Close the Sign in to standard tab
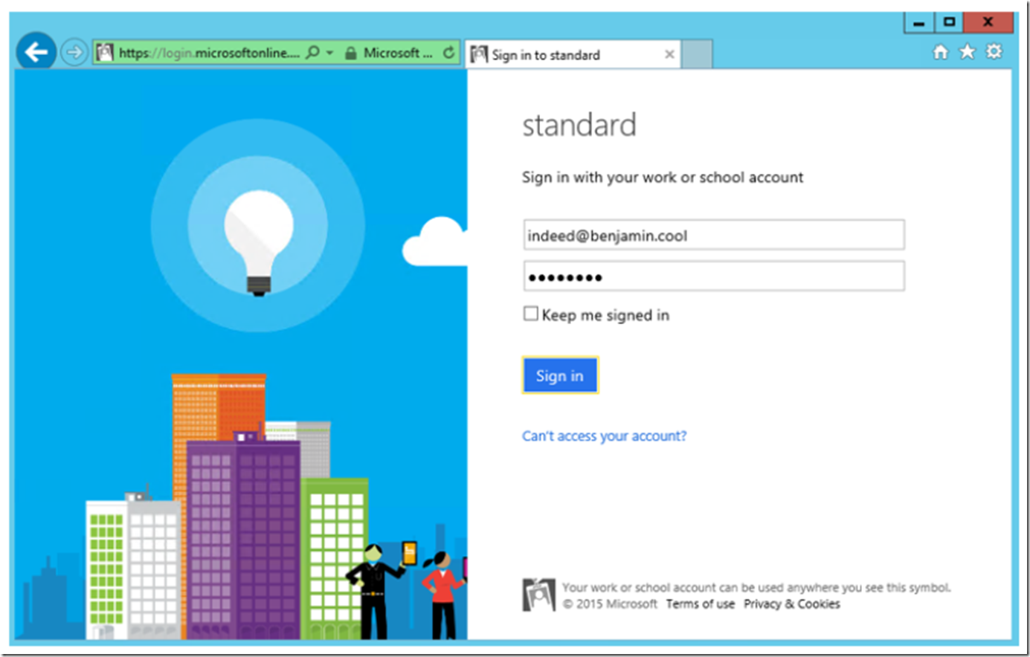1030x657 pixels. coord(669,54)
